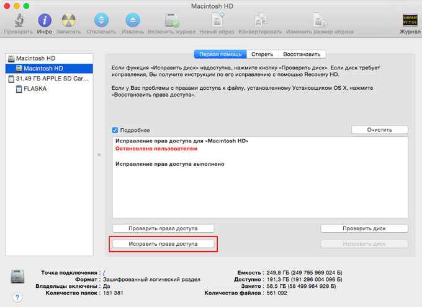The image size is (422, 307).
Task: Click the red close window button
Action: (x=7, y=6)
